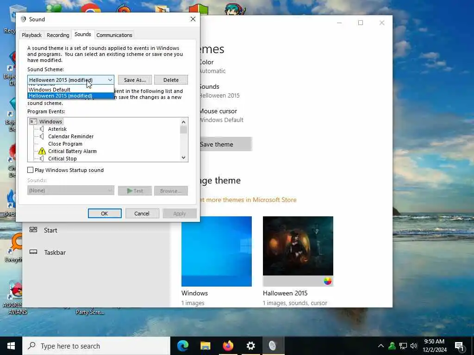Screen dimensions: 474x355
Task: Open Color setting in Themes window
Action: 212,67
